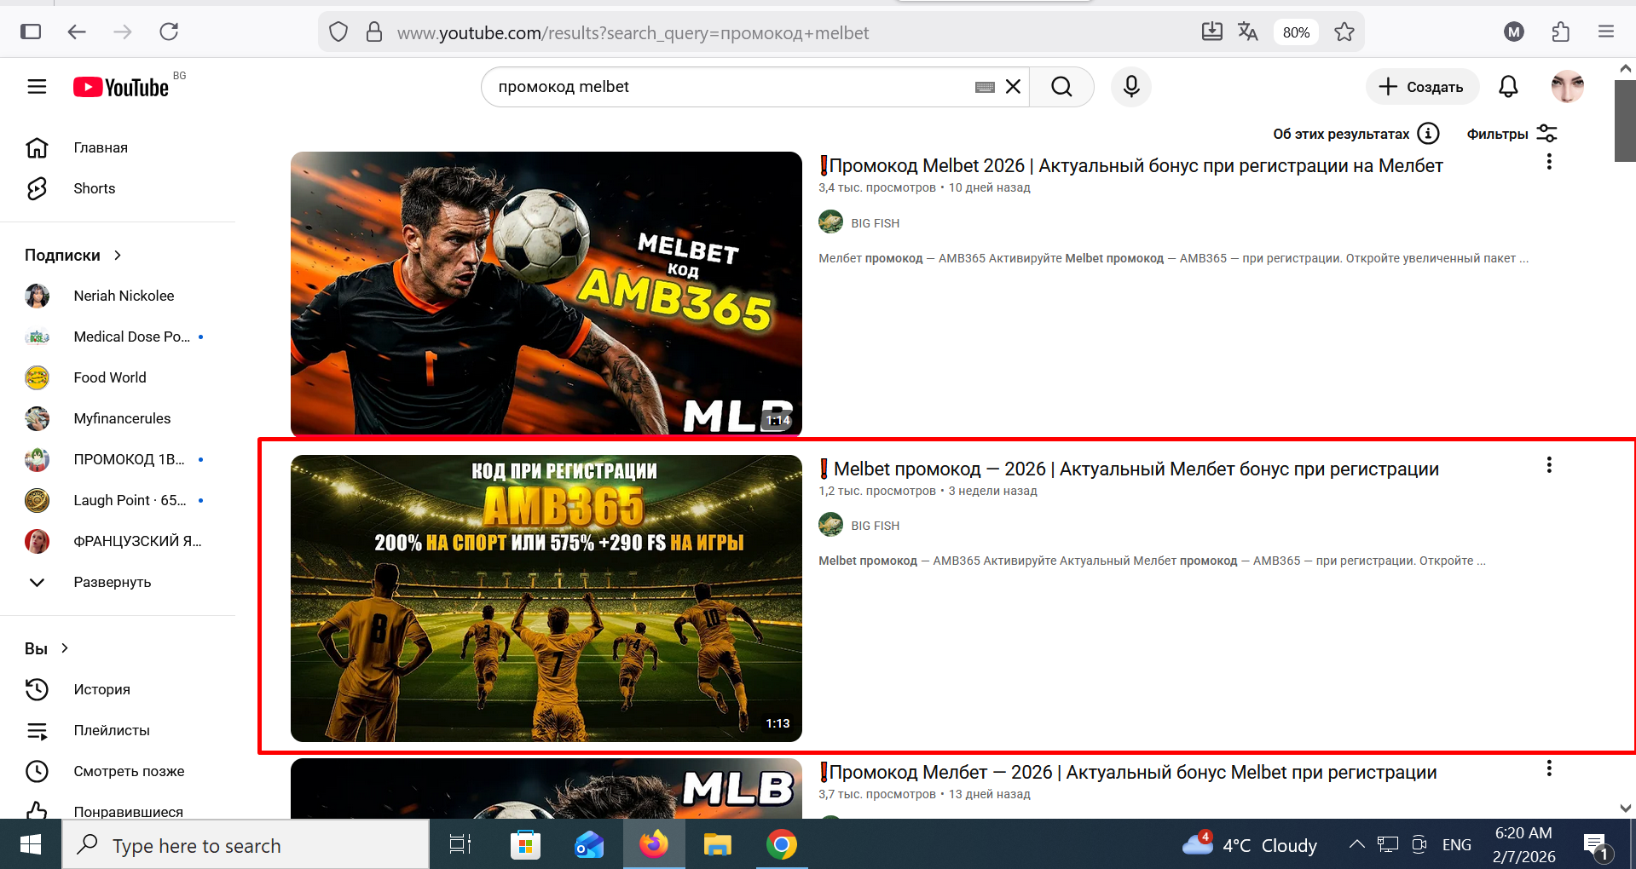Open YouTube notifications bell
The image size is (1636, 869).
pos(1508,87)
